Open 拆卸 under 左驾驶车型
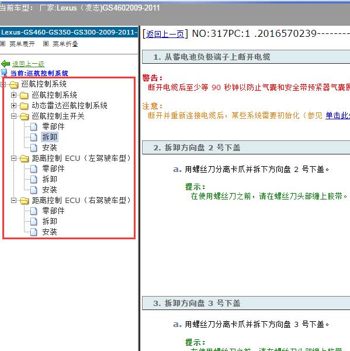The height and width of the screenshot is (351, 350). tap(50, 179)
